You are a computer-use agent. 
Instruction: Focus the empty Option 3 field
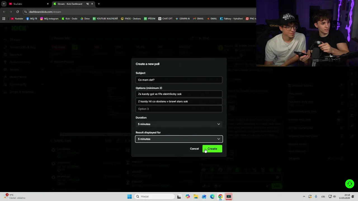(179, 109)
